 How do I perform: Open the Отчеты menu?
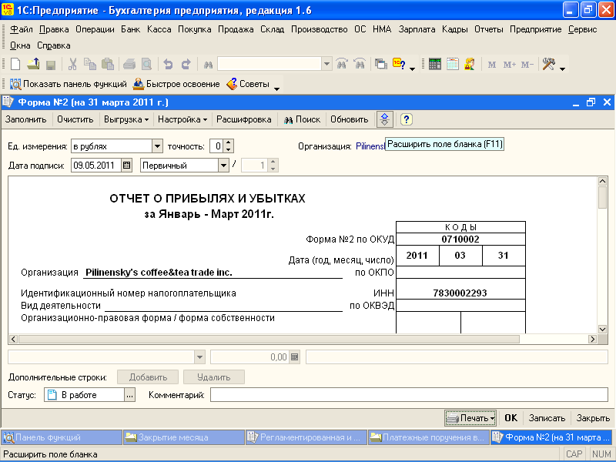coord(489,29)
